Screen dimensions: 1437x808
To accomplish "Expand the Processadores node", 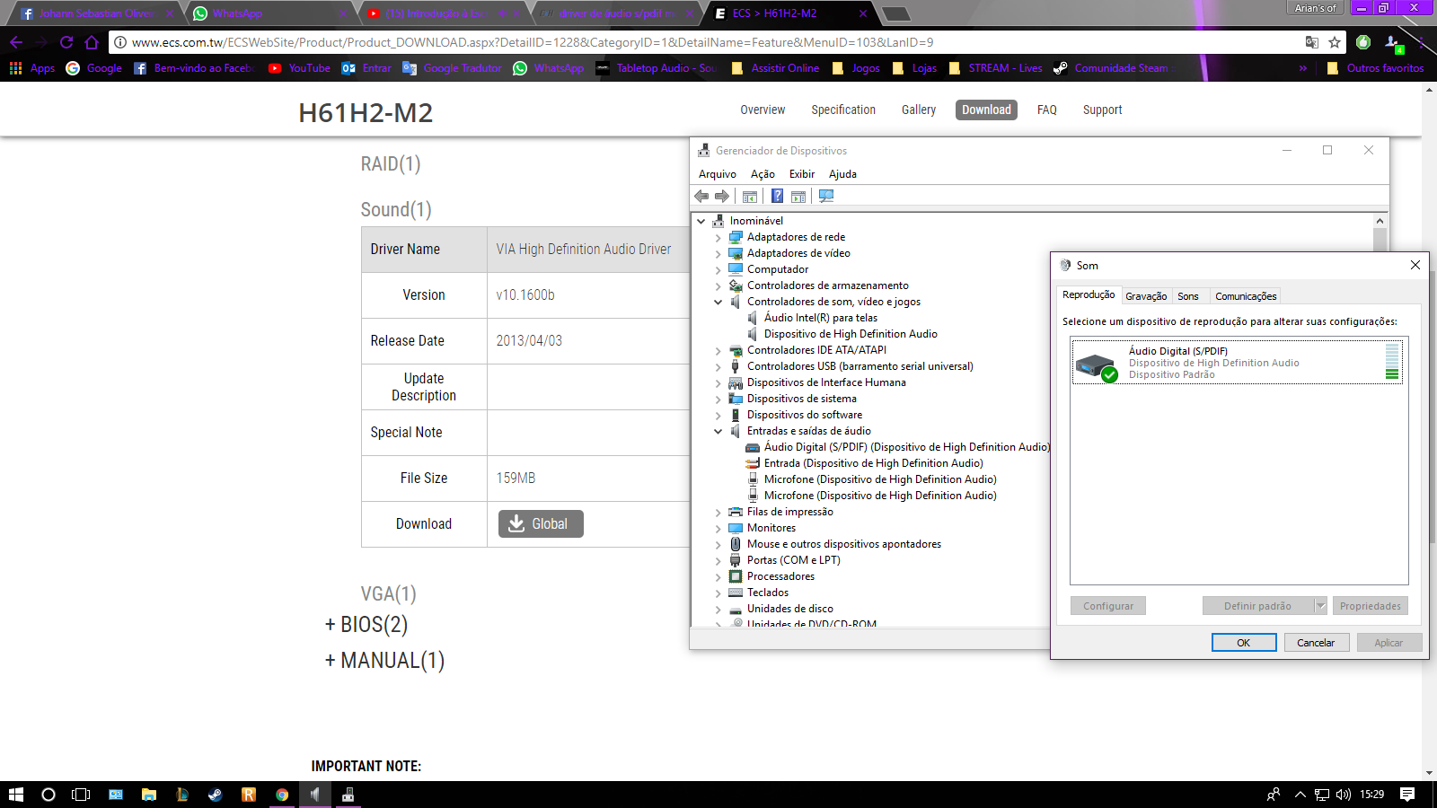I will click(718, 577).
